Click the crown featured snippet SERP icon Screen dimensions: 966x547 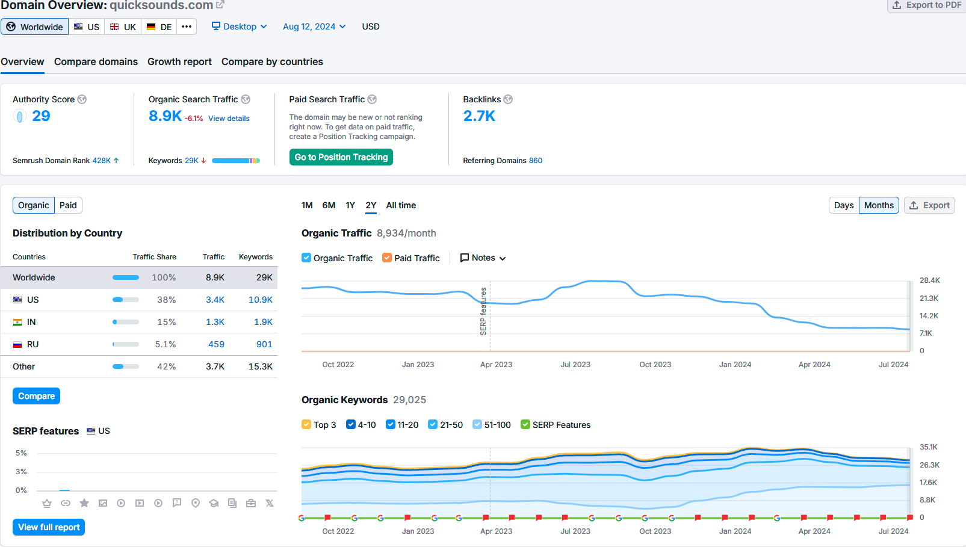pyautogui.click(x=47, y=503)
